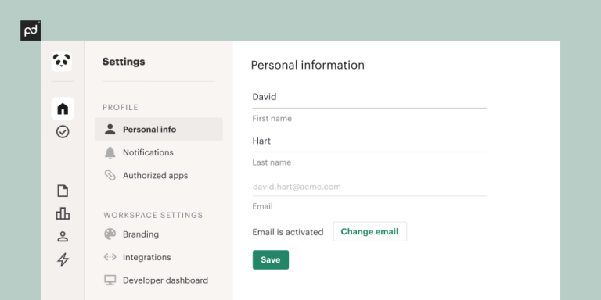
Task: Open the Documents page icon in sidebar
Action: (63, 191)
